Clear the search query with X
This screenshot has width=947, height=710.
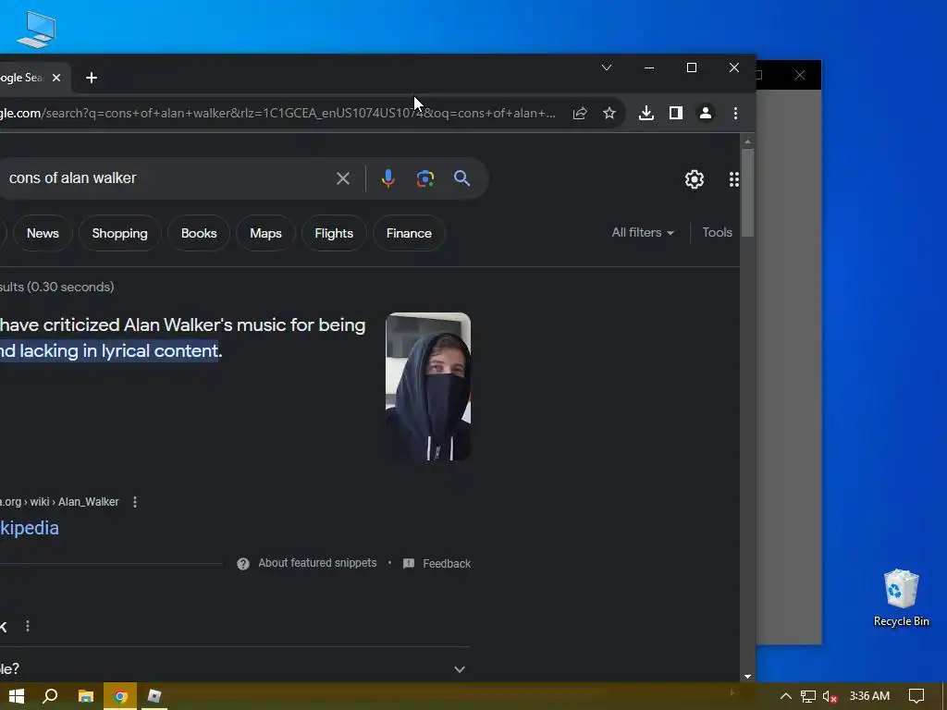click(343, 178)
